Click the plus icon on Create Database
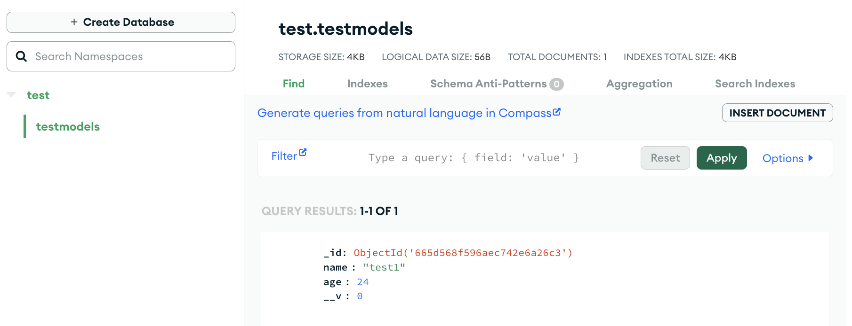The height and width of the screenshot is (326, 852). [74, 22]
